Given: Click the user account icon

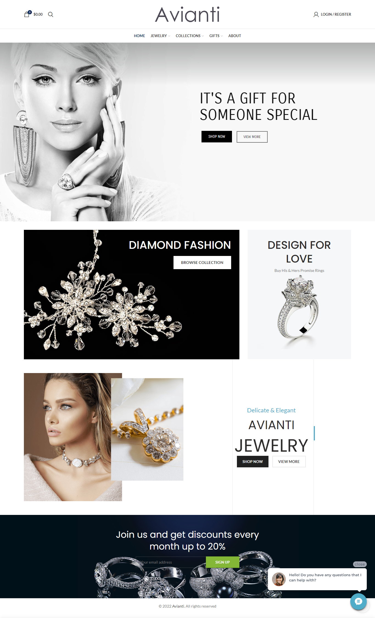Looking at the screenshot, I should 316,14.
